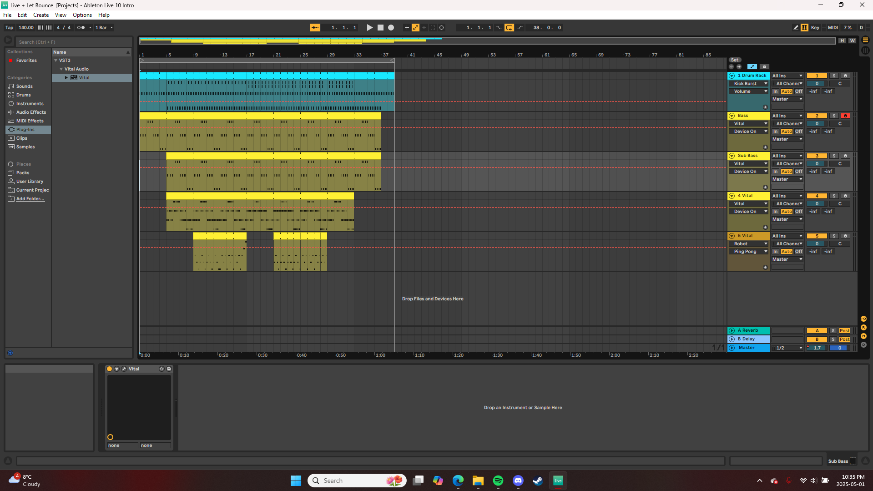Open the Edit menu
This screenshot has width=873, height=491.
tap(22, 15)
